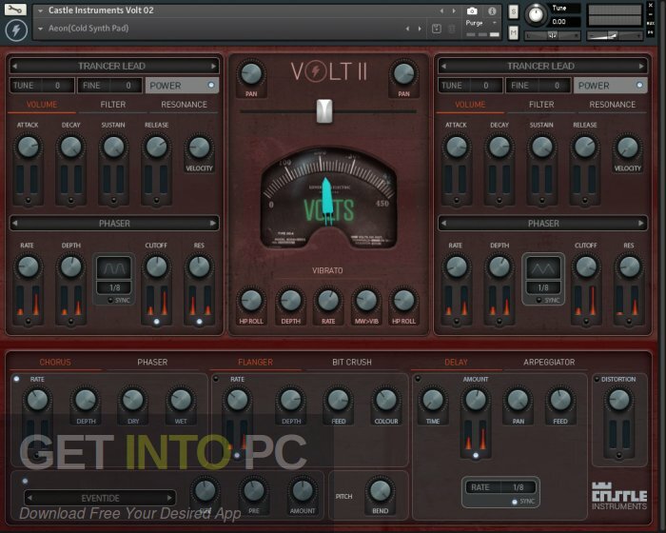Enable the delay power LED

point(418,379)
